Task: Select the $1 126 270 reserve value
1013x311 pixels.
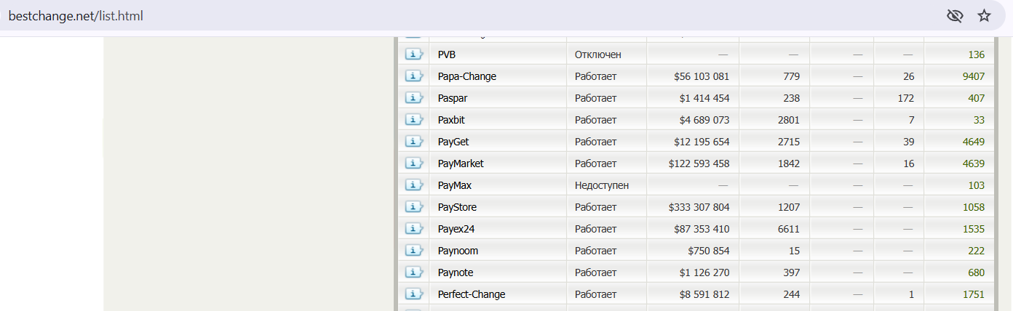Action: (x=704, y=272)
